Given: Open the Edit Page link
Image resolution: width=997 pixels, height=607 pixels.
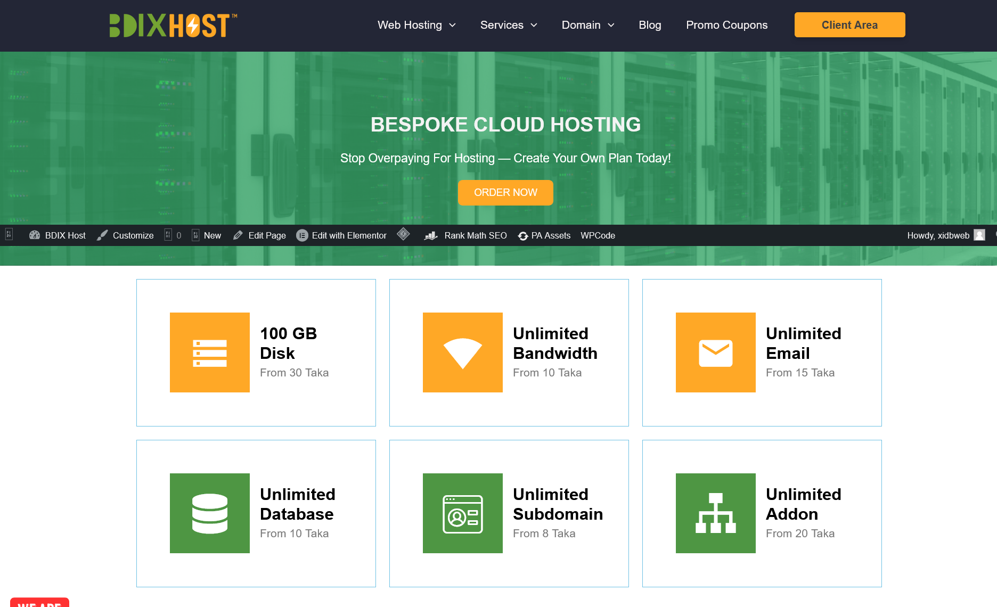Looking at the screenshot, I should click(267, 235).
